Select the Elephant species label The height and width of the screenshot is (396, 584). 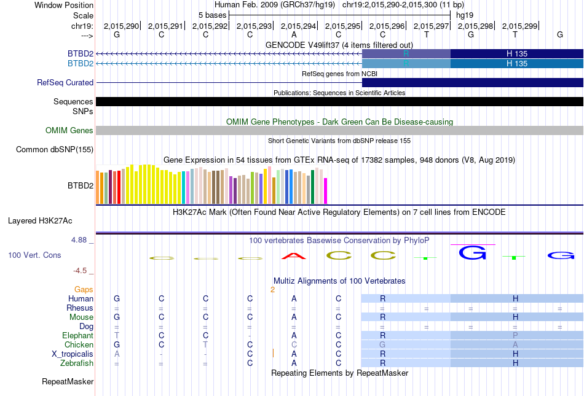tap(78, 336)
